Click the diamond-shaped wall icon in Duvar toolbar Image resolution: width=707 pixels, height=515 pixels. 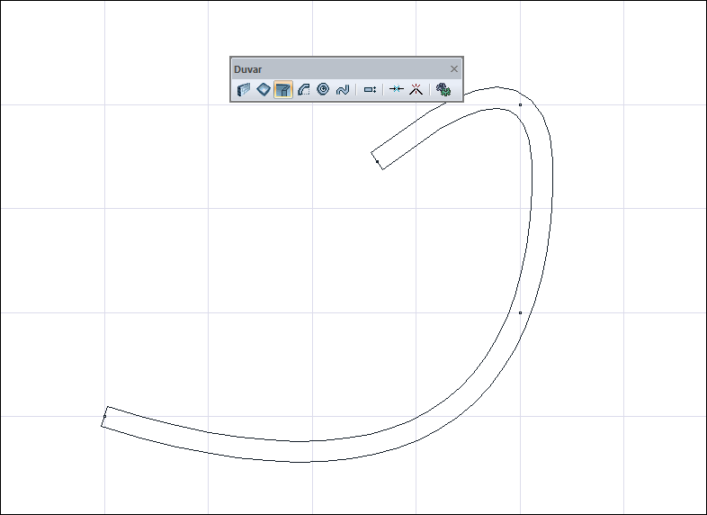pos(263,90)
